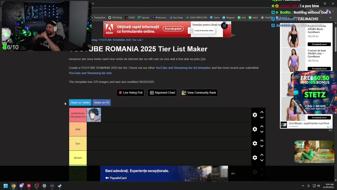Viewport: 337px width, 190px height.
Task: Move elita row up with chevron
Action: pos(262,126)
